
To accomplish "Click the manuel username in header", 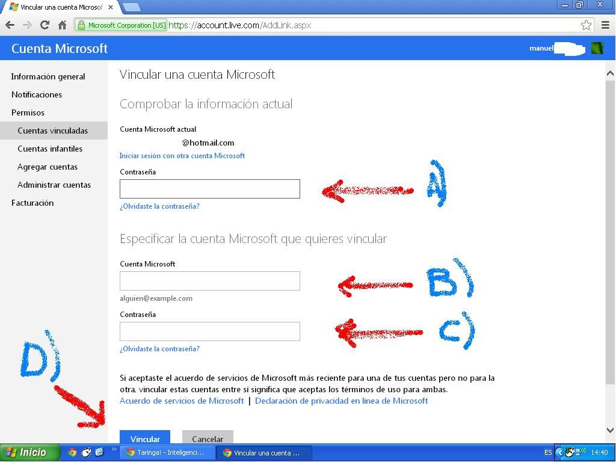I will click(x=541, y=48).
